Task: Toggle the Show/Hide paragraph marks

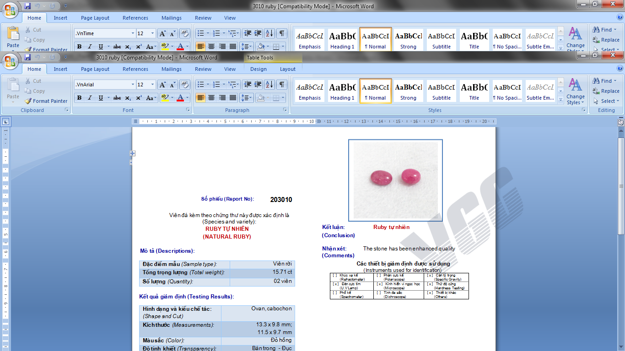Action: pyautogui.click(x=280, y=85)
